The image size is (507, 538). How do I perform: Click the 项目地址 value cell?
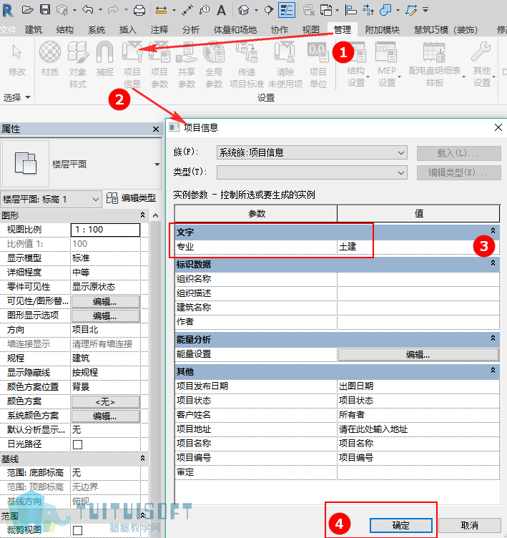[418, 429]
